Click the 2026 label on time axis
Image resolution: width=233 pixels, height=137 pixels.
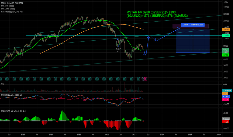218,135
